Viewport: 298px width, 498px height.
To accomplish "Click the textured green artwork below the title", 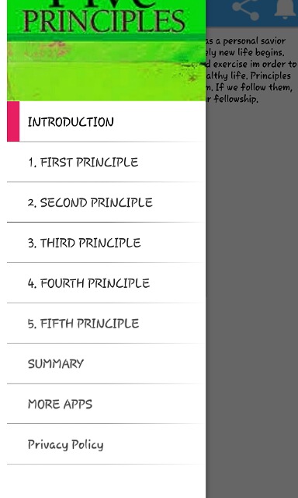I will 106,71.
